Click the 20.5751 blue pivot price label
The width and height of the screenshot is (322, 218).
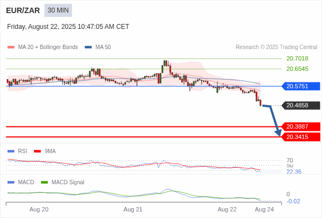[x=301, y=86]
